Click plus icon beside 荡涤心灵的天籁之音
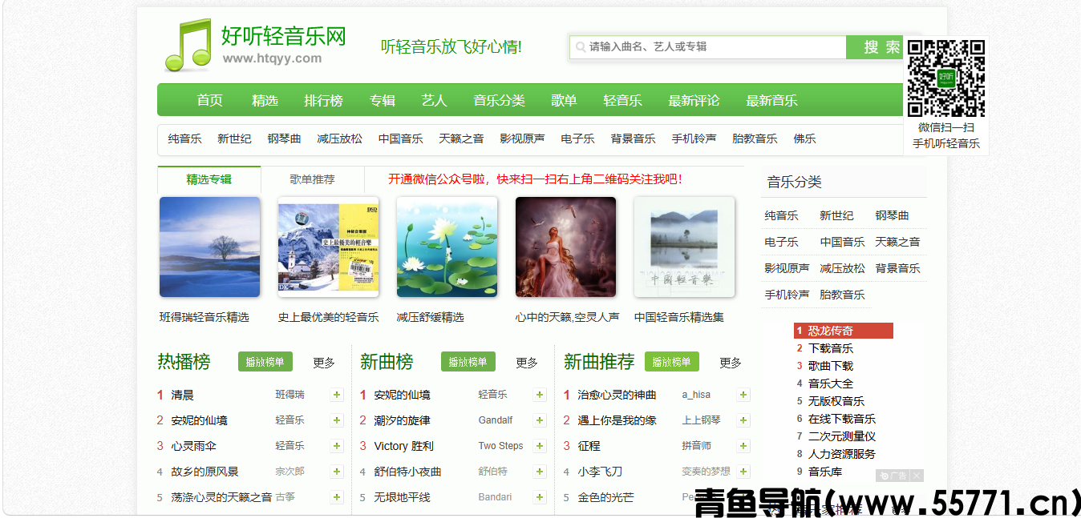The image size is (1081, 518). click(337, 497)
